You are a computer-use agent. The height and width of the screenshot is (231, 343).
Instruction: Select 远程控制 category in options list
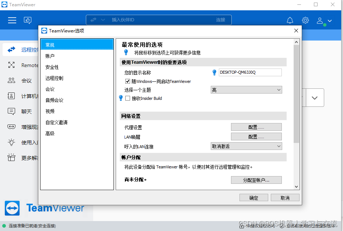[77, 78]
